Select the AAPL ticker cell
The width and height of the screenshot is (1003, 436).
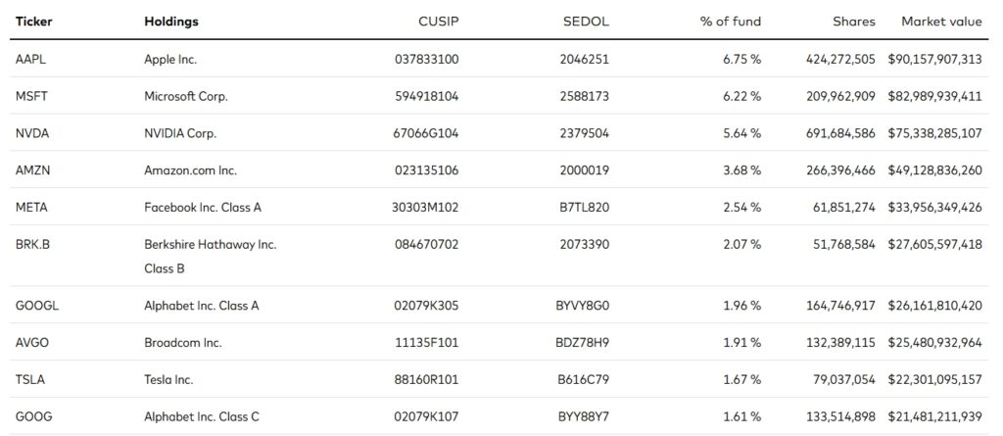pyautogui.click(x=30, y=60)
